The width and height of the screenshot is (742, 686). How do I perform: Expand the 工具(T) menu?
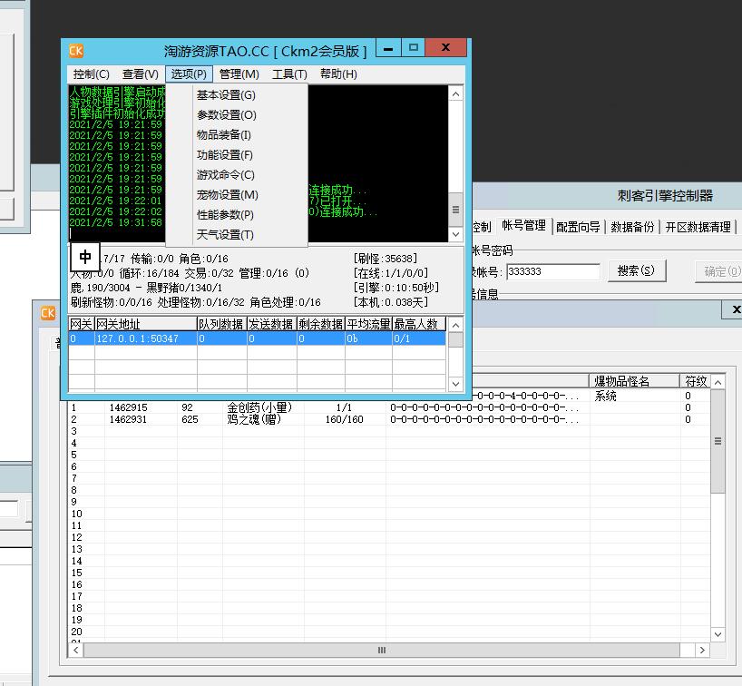click(289, 74)
